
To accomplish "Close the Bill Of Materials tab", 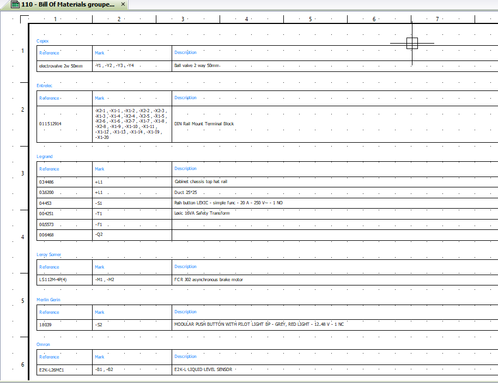I will click(123, 4).
